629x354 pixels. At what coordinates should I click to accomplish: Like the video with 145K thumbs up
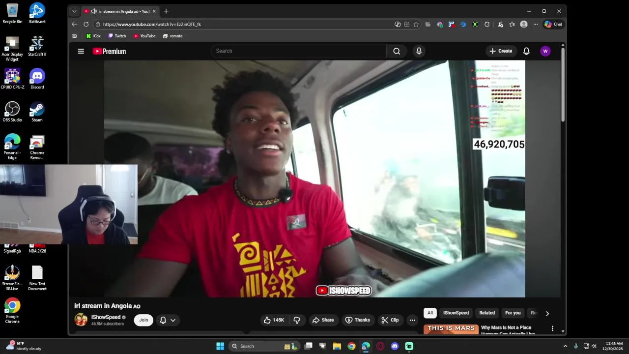tap(274, 320)
